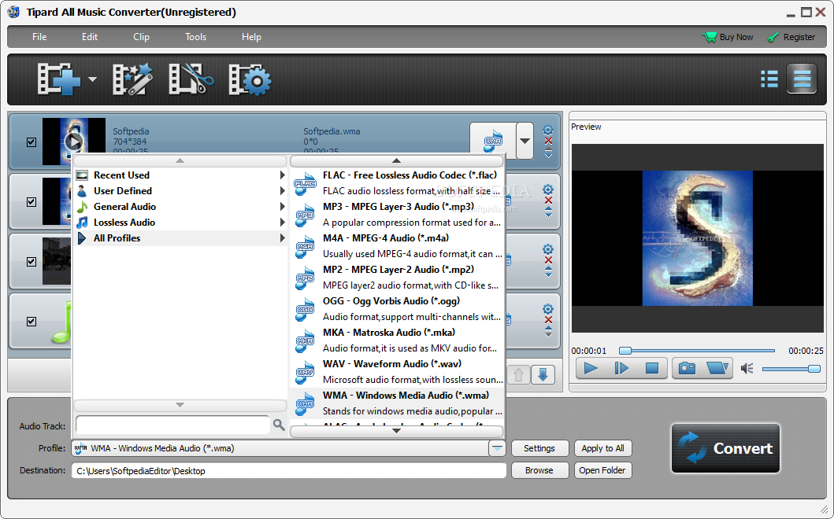Step to next frame in preview

pos(621,368)
